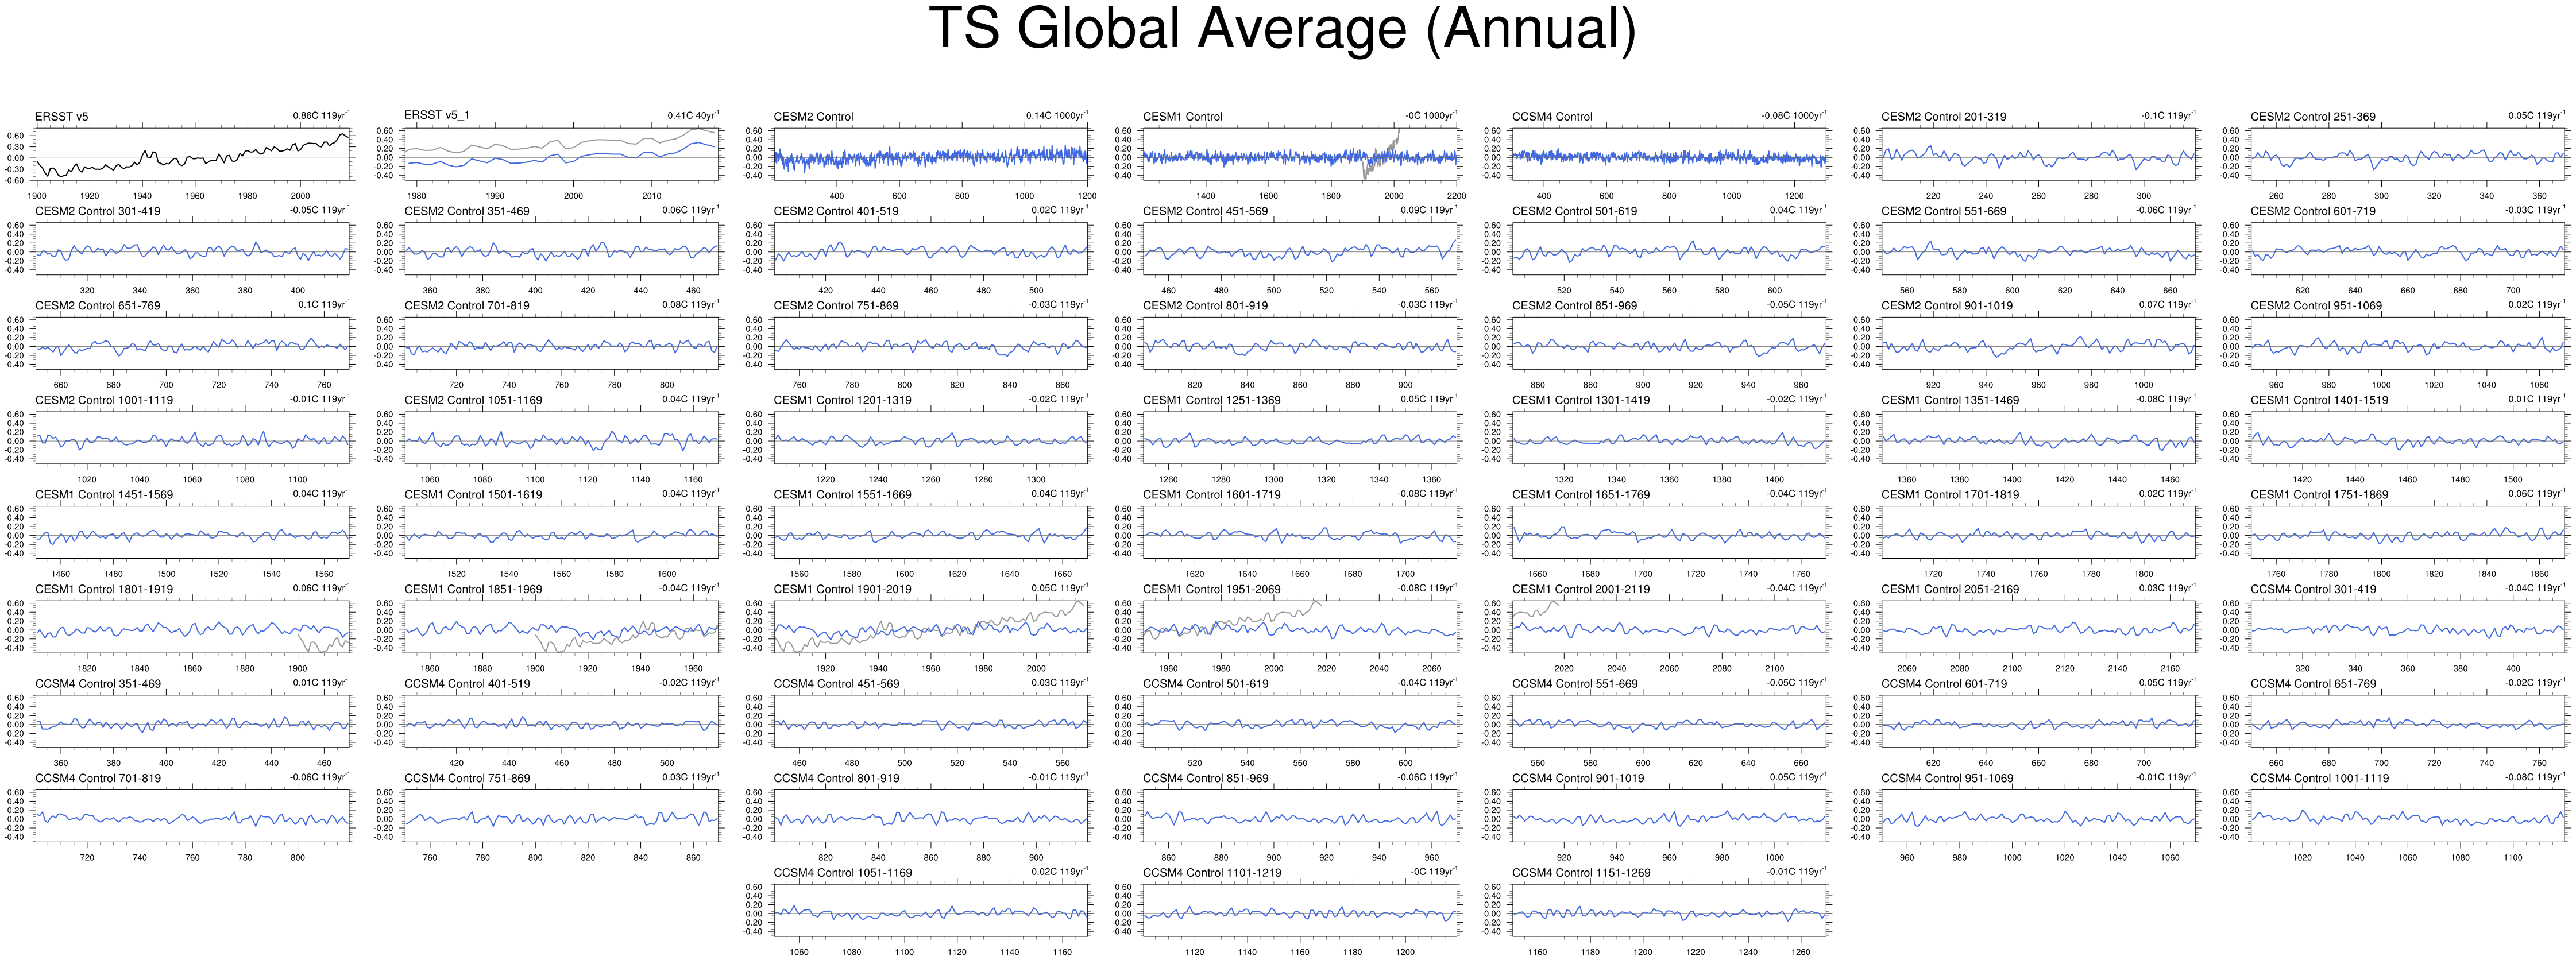Select the CESM1 Control 1951-2069 plot

pos(1300,626)
